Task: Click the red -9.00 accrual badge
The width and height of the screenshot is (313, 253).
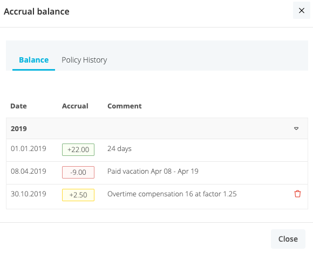Action: tap(78, 172)
